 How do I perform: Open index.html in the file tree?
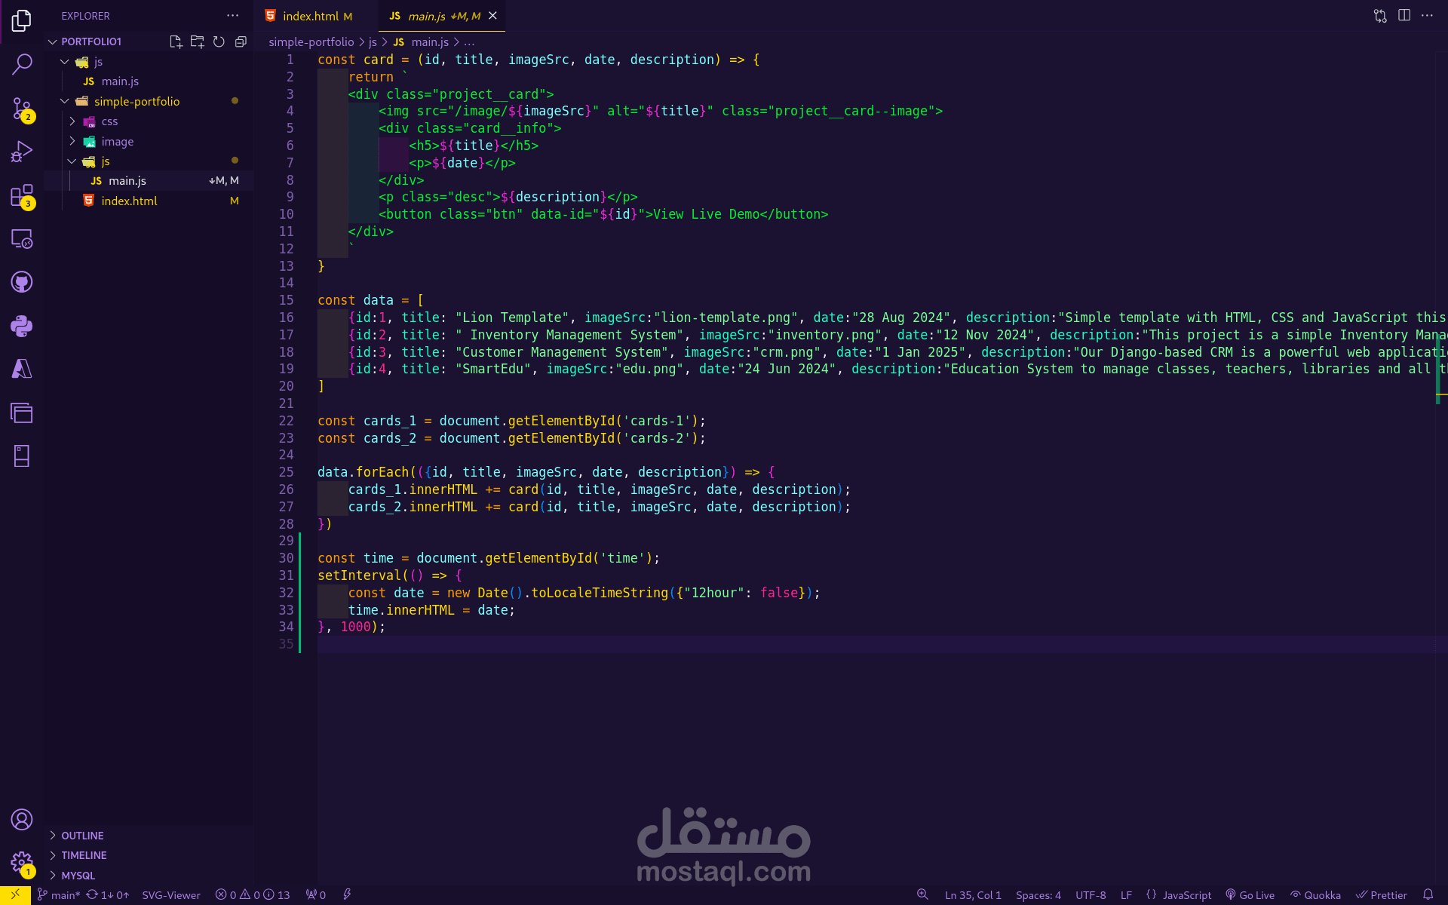pyautogui.click(x=129, y=201)
